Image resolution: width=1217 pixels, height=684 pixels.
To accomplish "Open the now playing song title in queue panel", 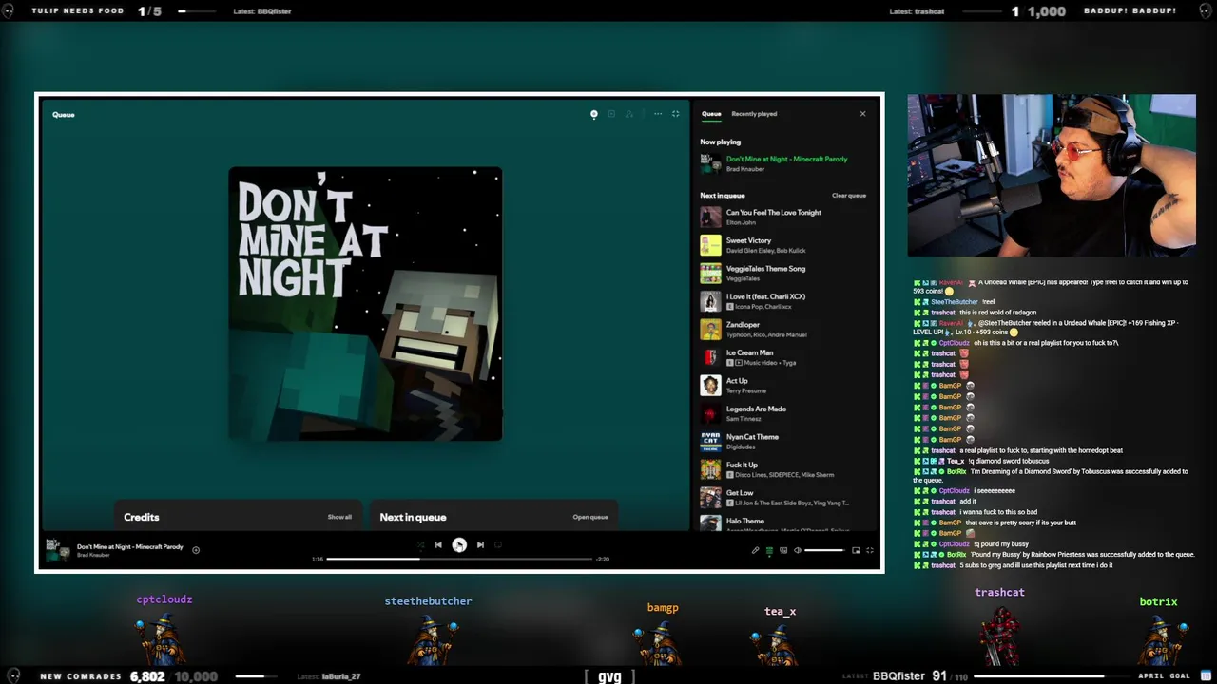I will pos(786,159).
